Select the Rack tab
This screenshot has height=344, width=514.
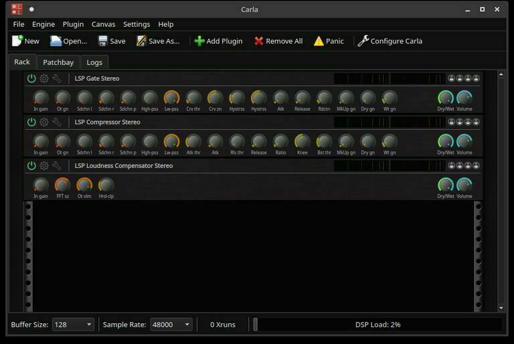pos(22,62)
